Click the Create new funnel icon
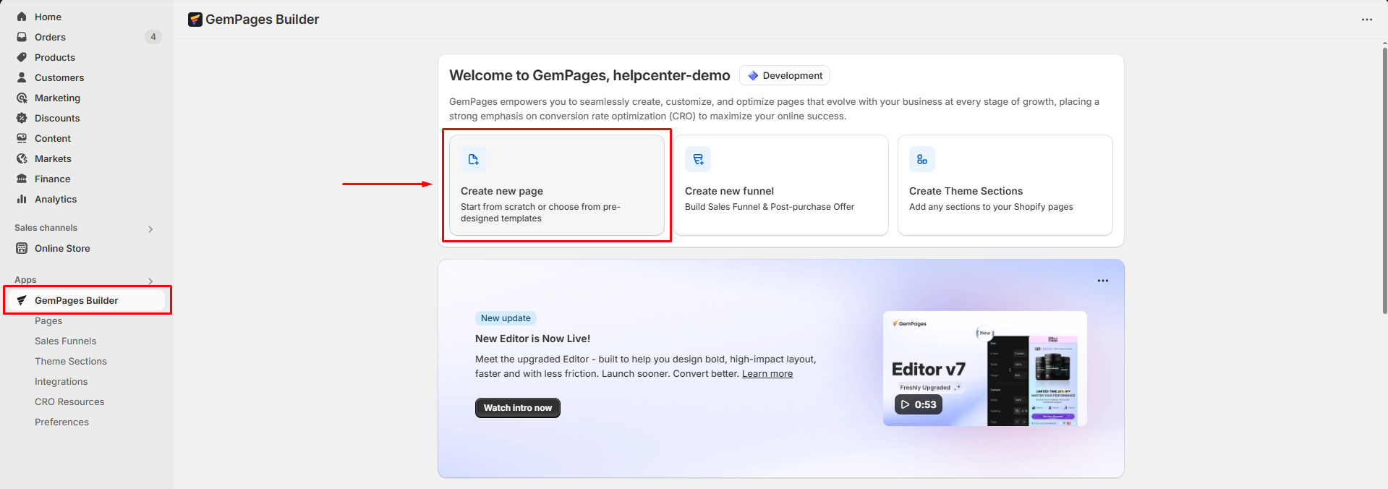The height and width of the screenshot is (489, 1388). pos(698,159)
